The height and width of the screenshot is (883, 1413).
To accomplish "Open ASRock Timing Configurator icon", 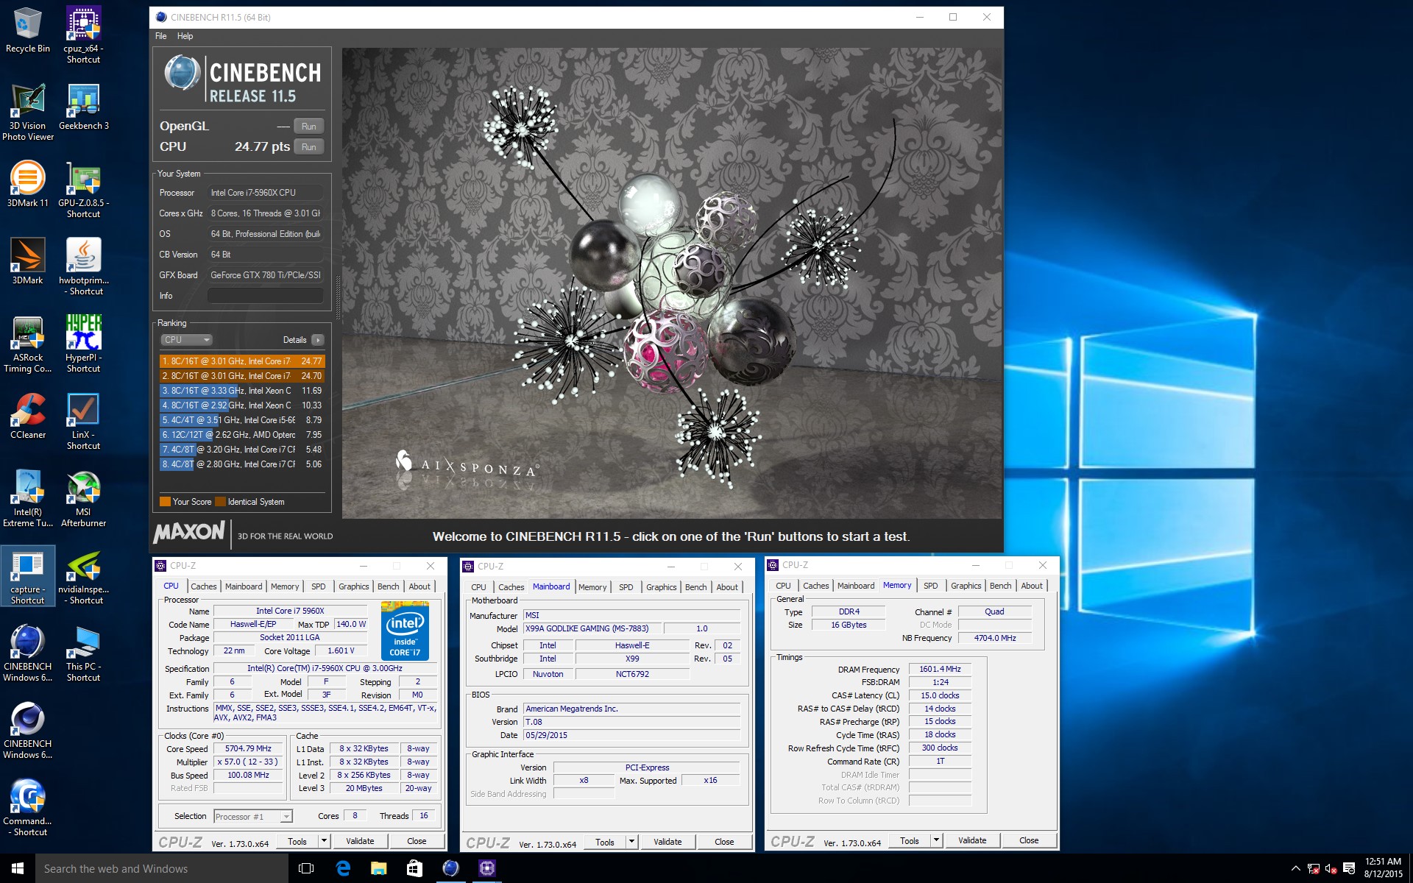I will pyautogui.click(x=28, y=344).
